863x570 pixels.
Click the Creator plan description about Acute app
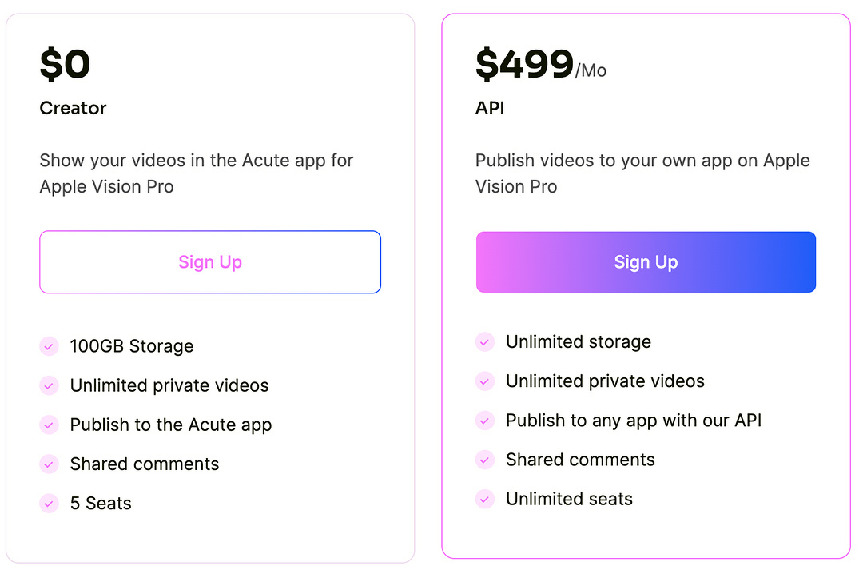point(196,173)
